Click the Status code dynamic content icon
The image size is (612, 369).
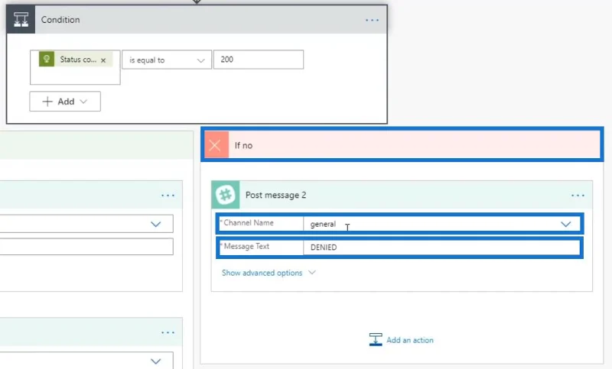click(x=47, y=60)
